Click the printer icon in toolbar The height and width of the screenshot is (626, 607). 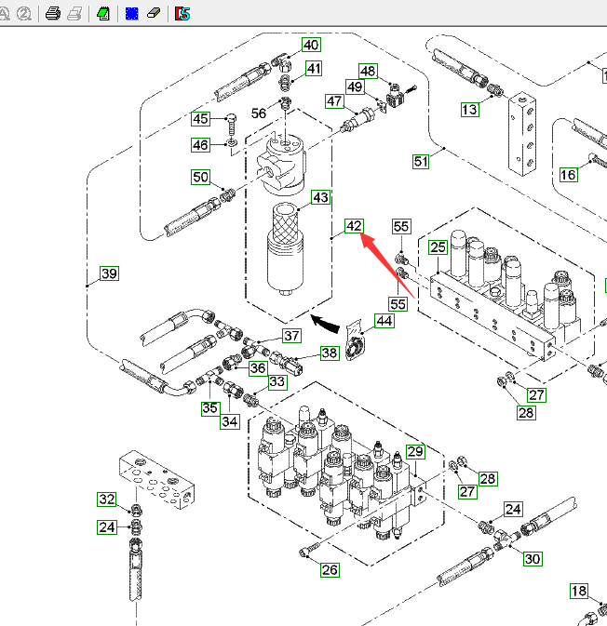click(54, 13)
